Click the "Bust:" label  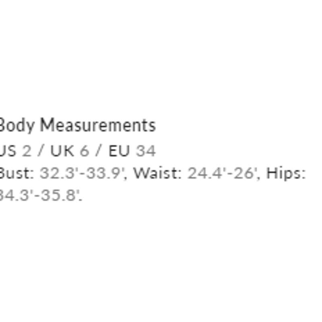16,173
